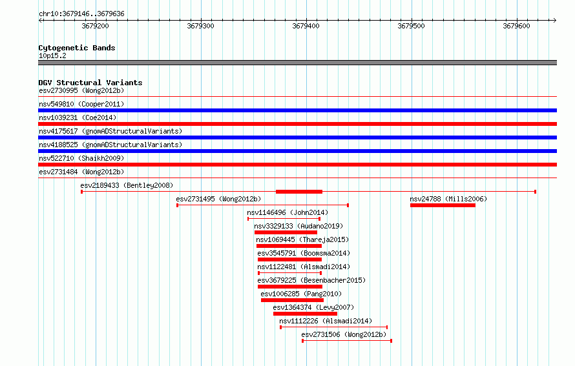Click the 10p15.2 band label

[x=52, y=56]
